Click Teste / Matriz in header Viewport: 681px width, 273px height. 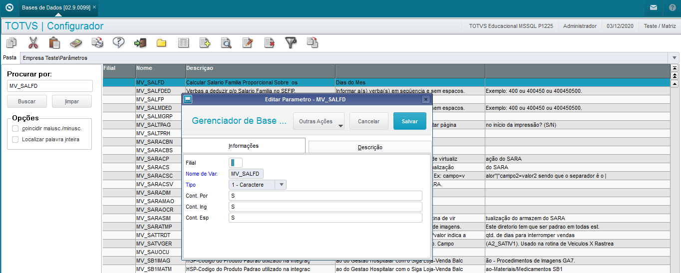coord(660,26)
